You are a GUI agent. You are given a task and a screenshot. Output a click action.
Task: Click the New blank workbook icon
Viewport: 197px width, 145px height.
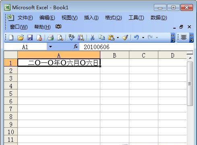11,37
